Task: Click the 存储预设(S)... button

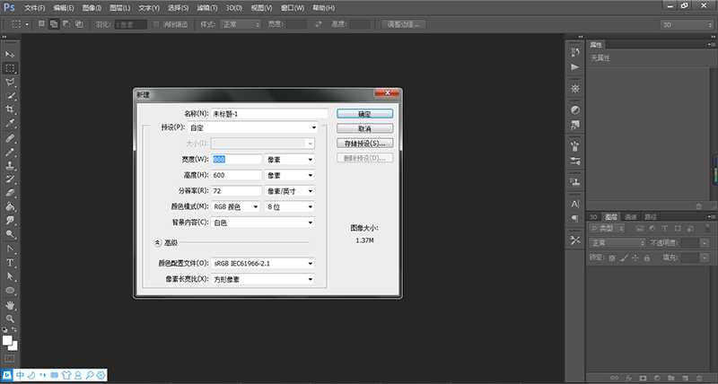Action: point(364,144)
